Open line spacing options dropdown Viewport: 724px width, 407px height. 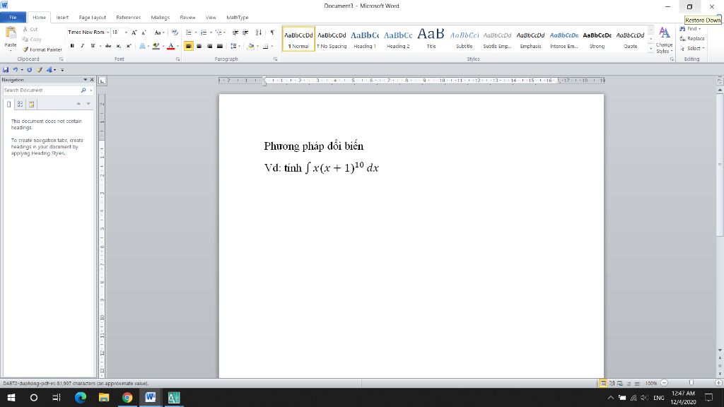[x=235, y=46]
